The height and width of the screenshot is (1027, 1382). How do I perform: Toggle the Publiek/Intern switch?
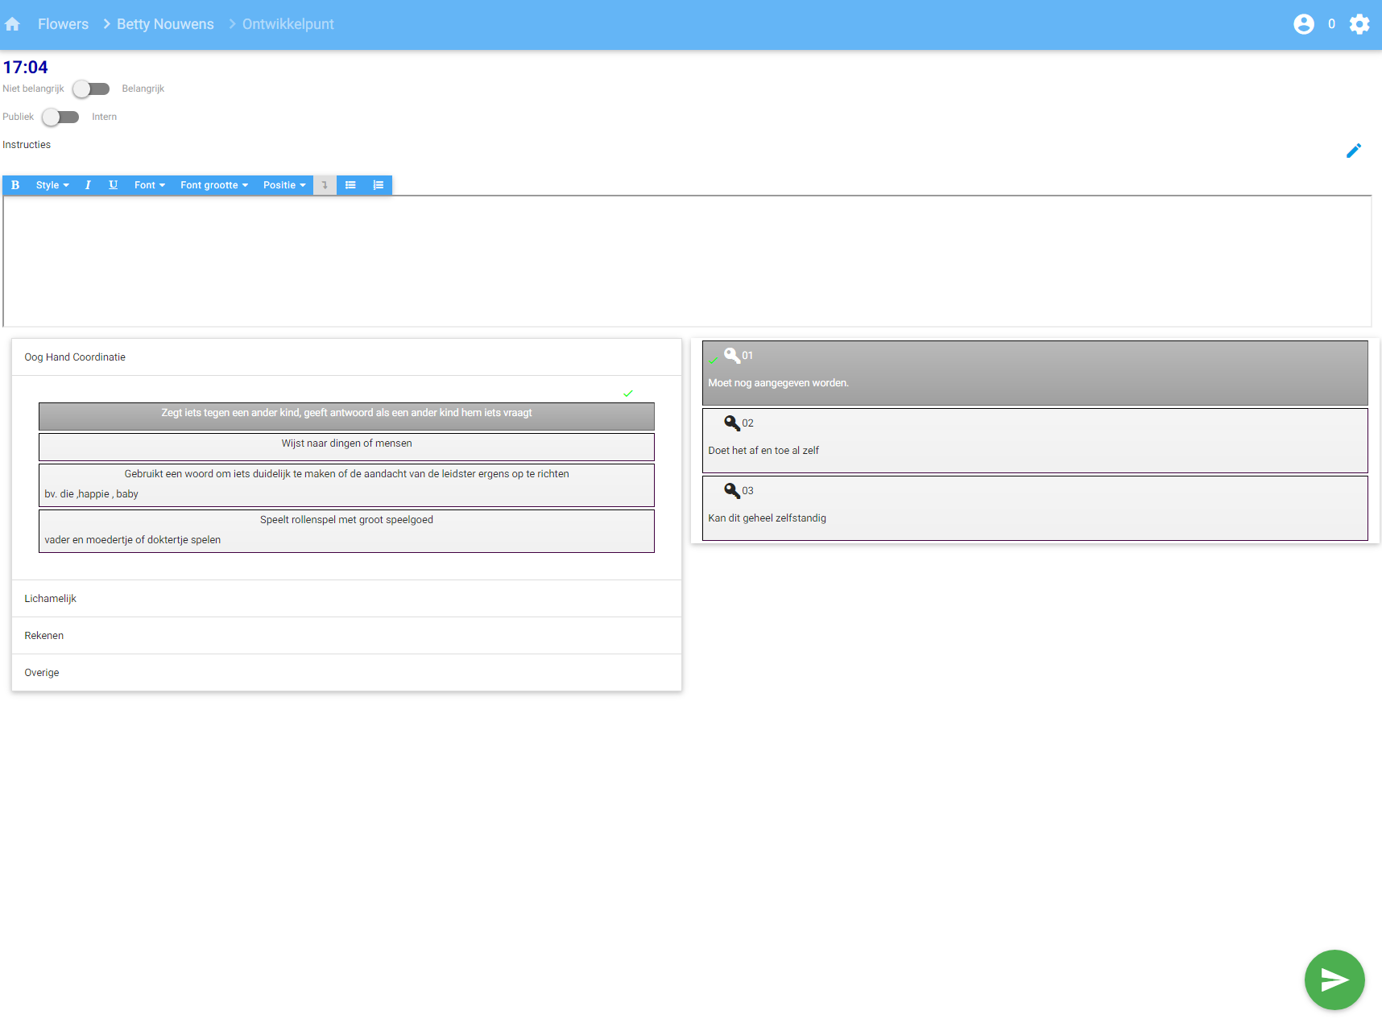60,117
